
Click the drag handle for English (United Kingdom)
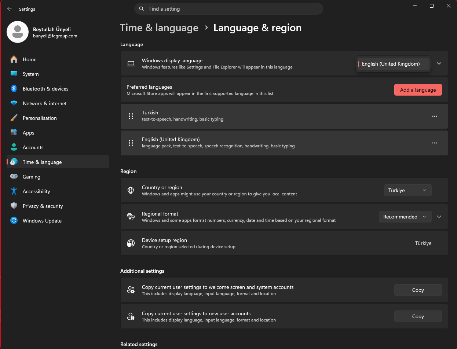(131, 143)
